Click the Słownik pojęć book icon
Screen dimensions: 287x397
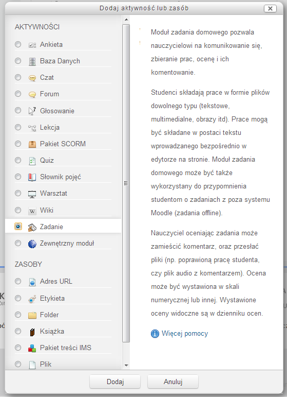pos(32,177)
